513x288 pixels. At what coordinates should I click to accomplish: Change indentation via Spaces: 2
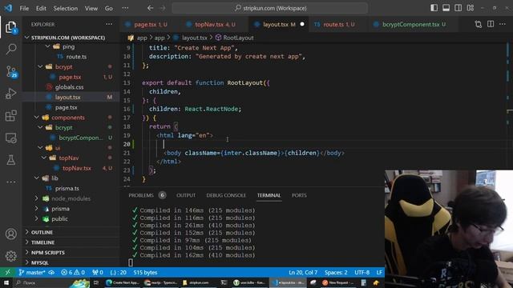point(336,272)
